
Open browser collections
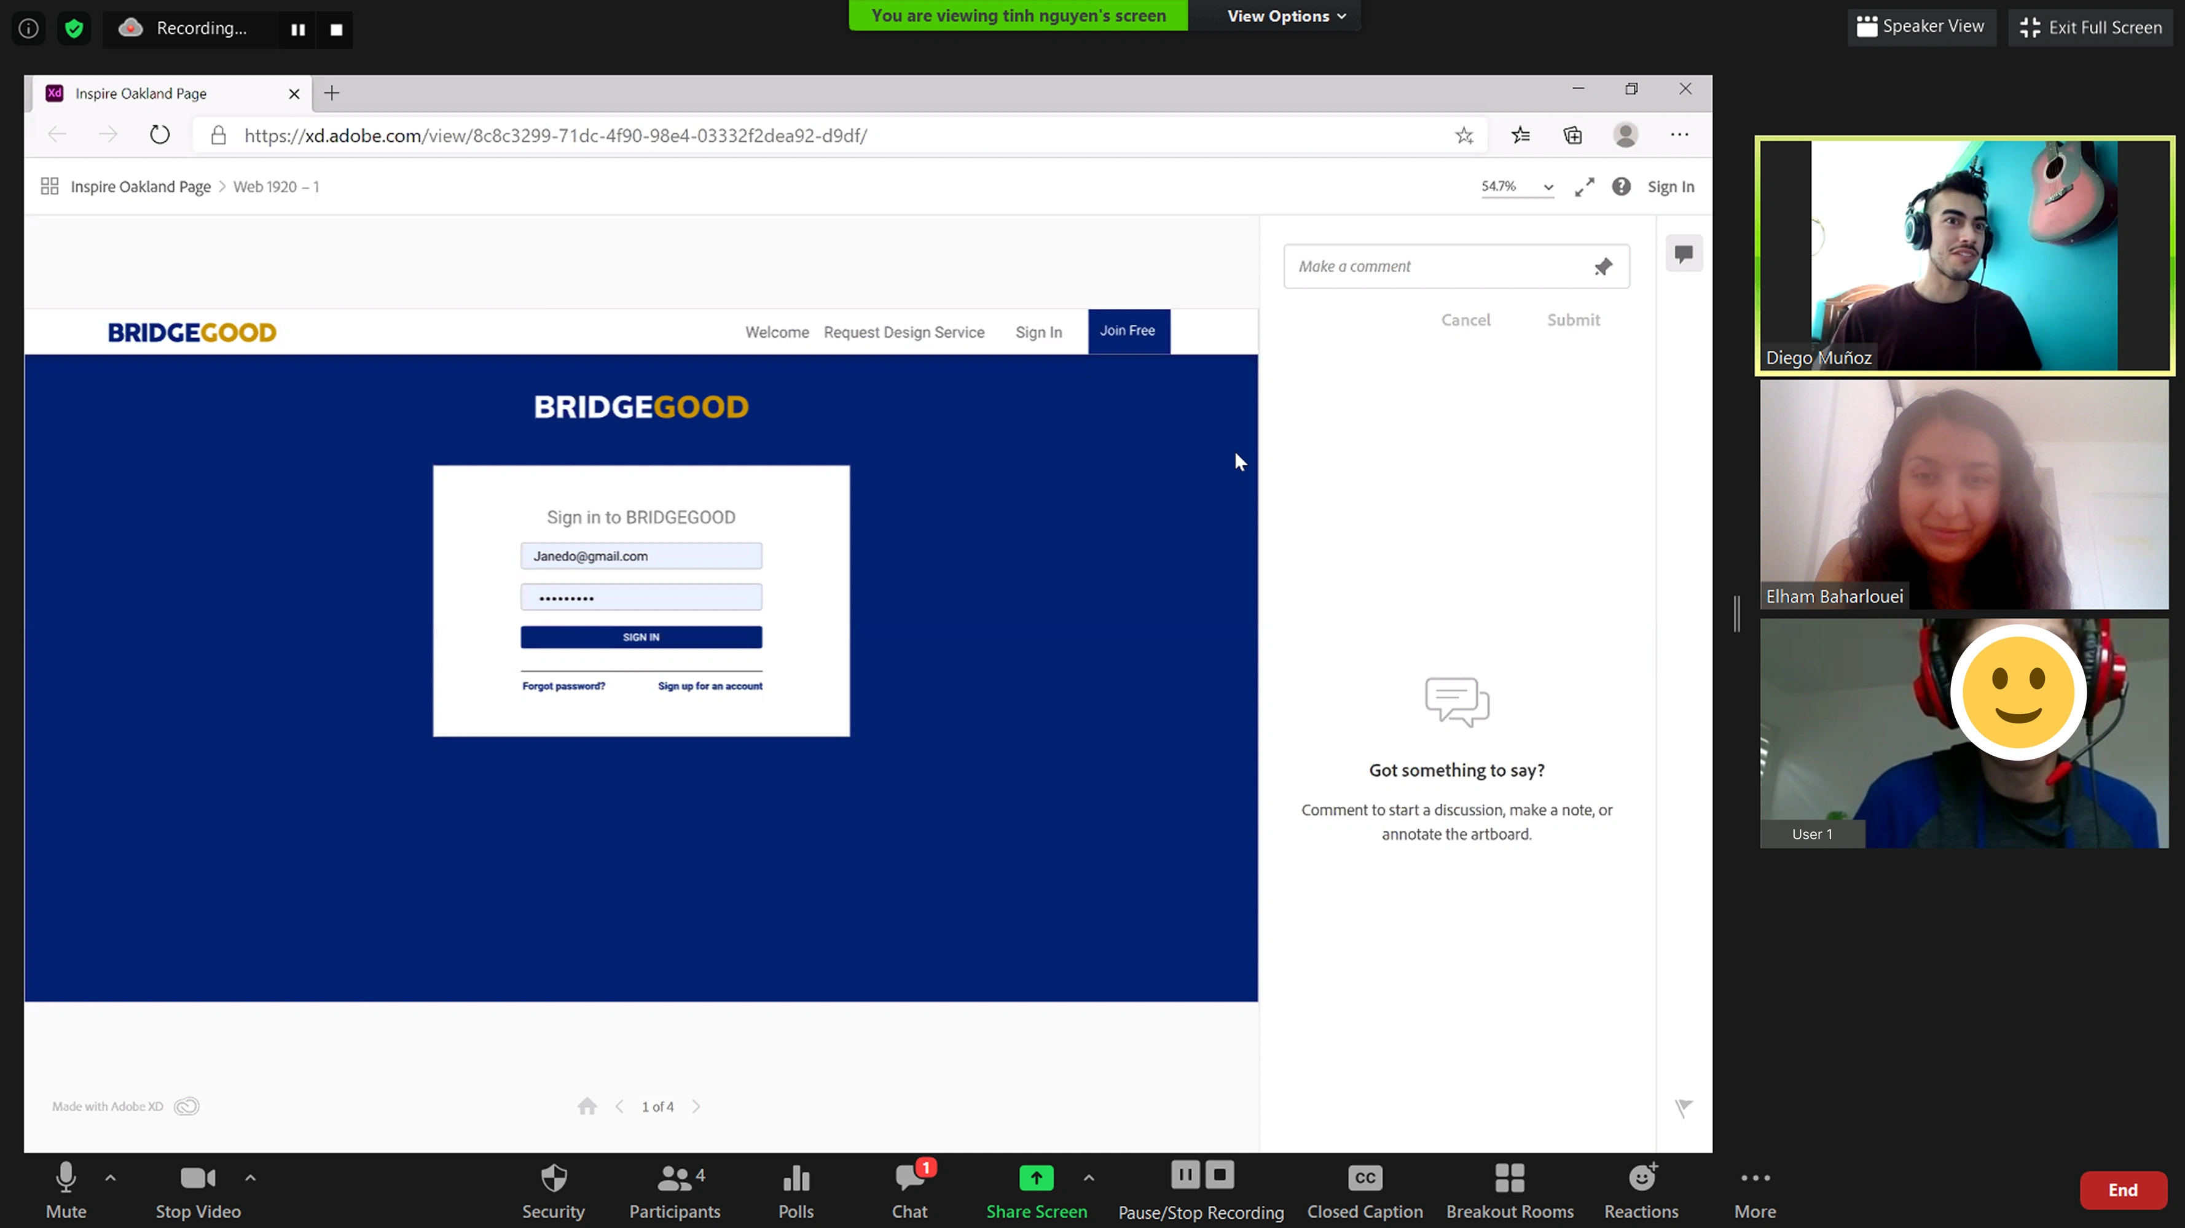[1572, 134]
